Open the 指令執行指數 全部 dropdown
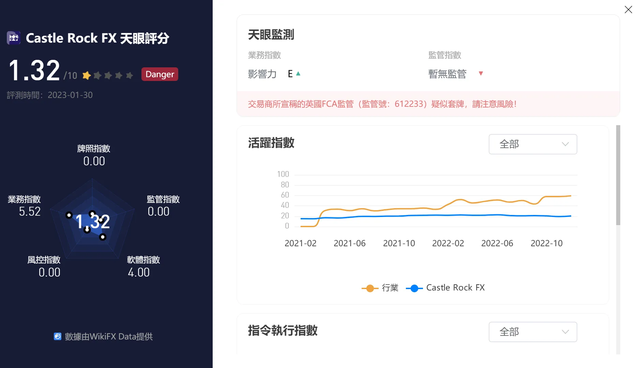 (533, 332)
